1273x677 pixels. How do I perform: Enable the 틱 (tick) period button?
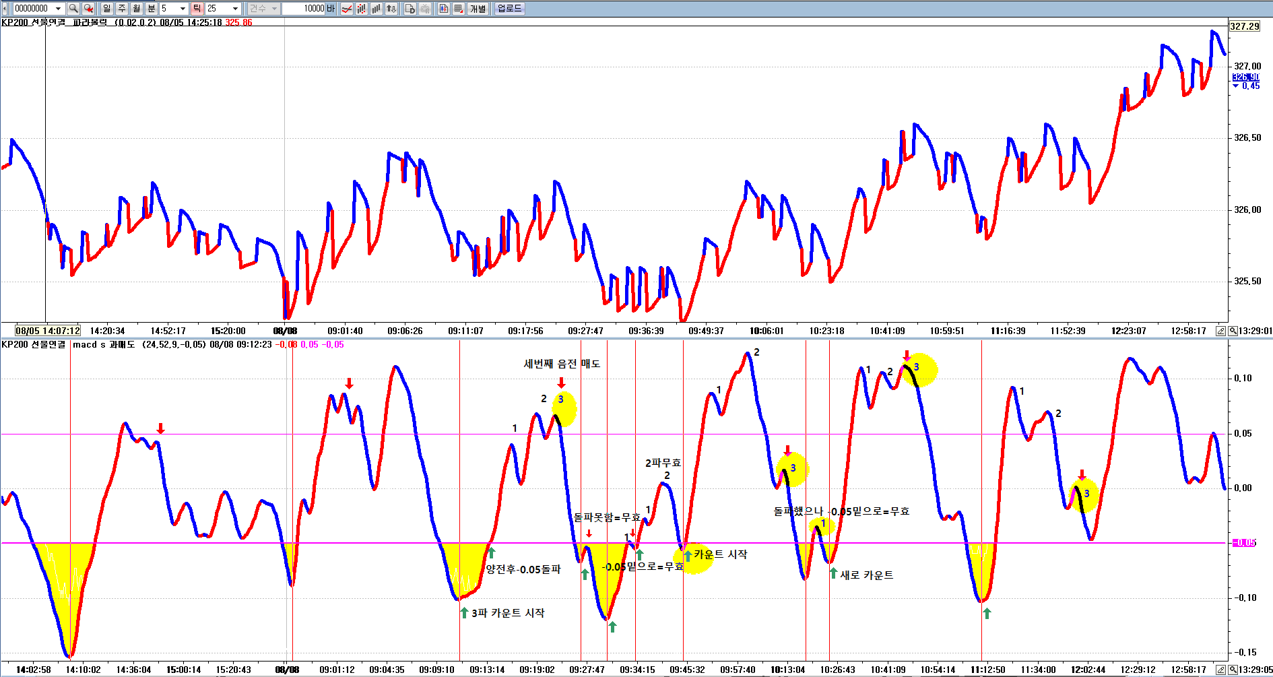coord(197,9)
